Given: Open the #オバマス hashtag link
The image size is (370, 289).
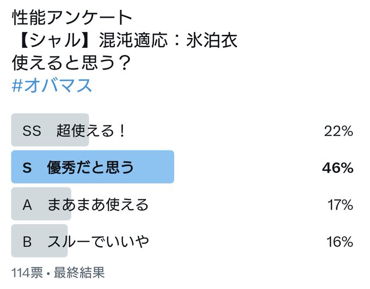Looking at the screenshot, I should point(52,85).
